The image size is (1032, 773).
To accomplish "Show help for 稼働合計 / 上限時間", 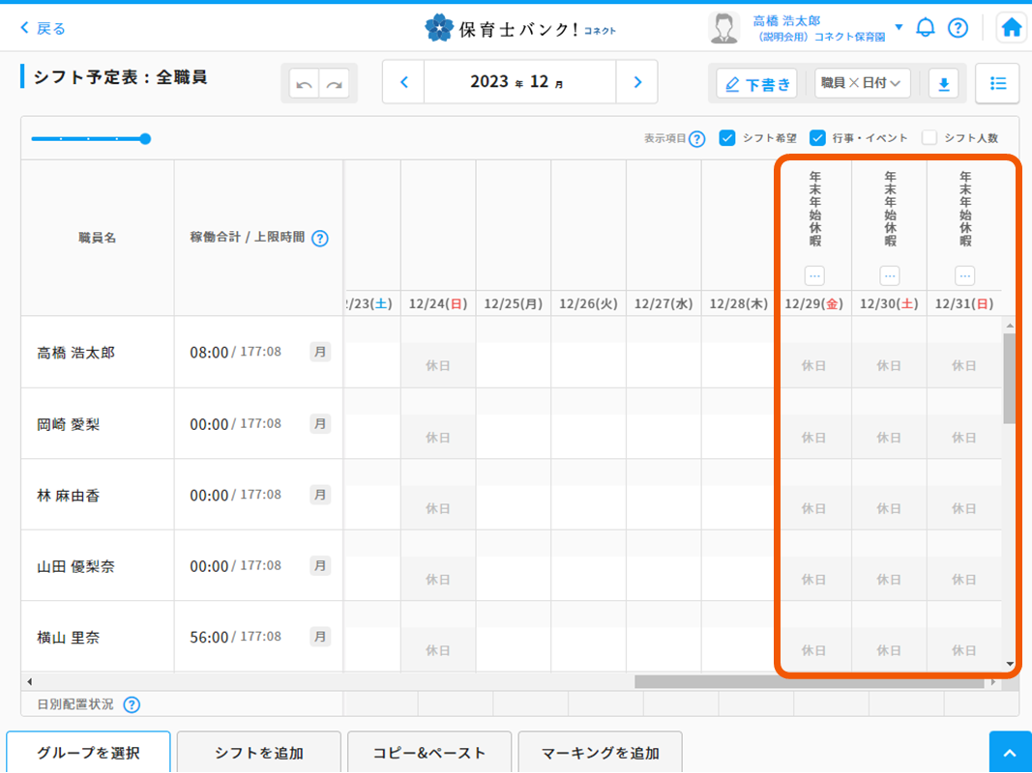I will point(320,239).
